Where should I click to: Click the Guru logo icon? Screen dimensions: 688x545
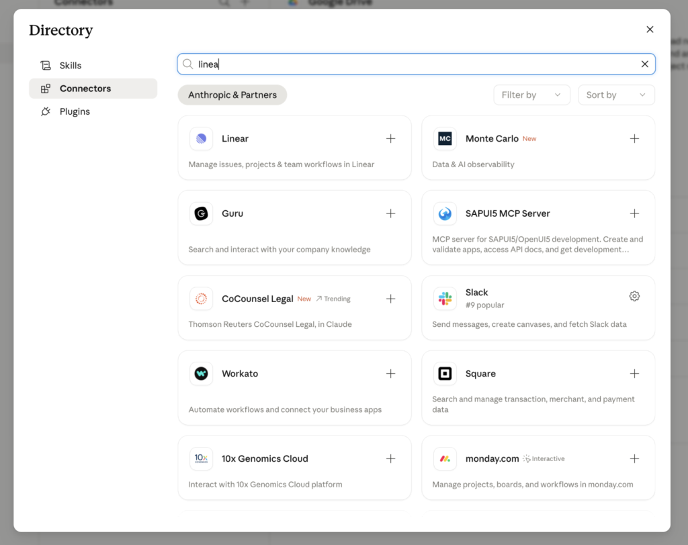[x=201, y=213]
